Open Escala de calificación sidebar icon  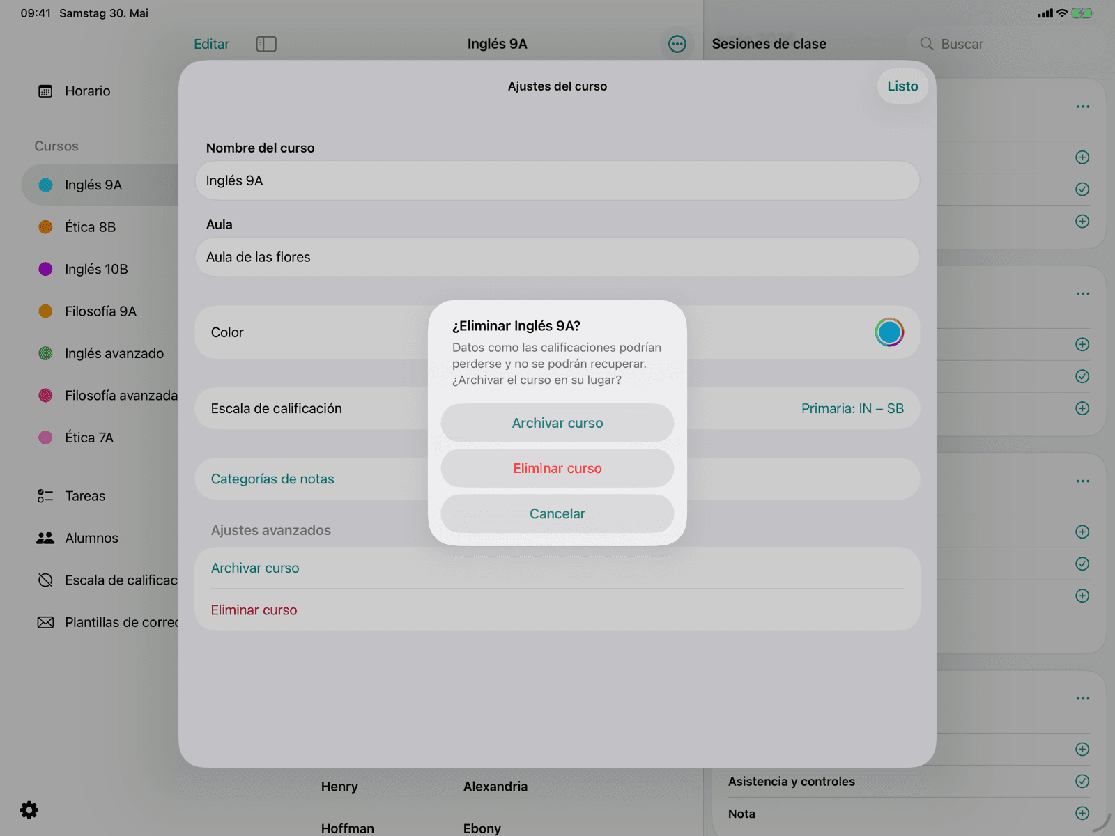[45, 580]
